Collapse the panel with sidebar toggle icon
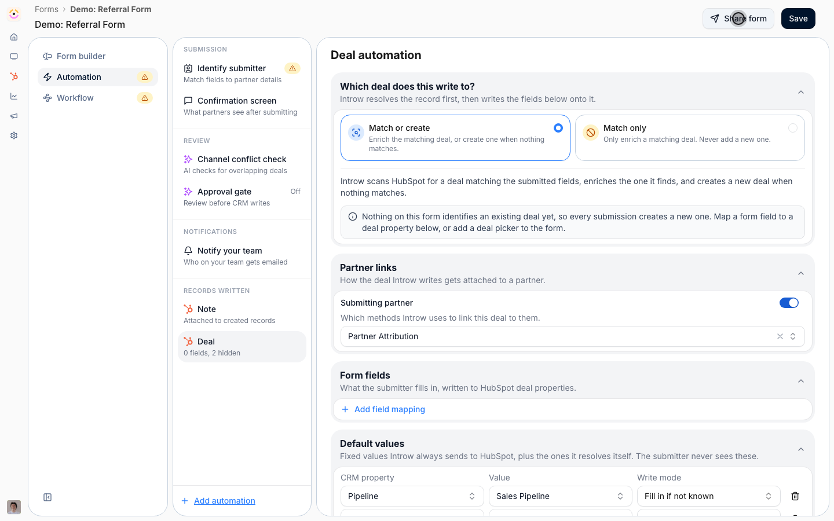 [x=47, y=497]
